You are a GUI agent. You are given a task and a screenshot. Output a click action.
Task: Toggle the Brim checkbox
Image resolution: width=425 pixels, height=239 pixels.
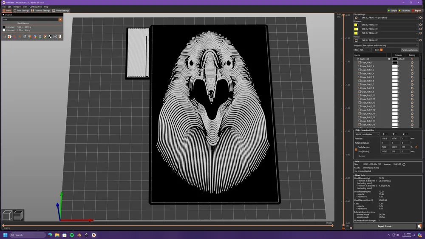(381, 50)
